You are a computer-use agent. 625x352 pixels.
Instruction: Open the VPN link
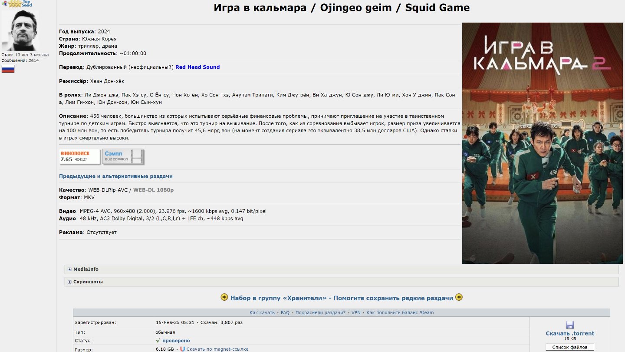356,312
